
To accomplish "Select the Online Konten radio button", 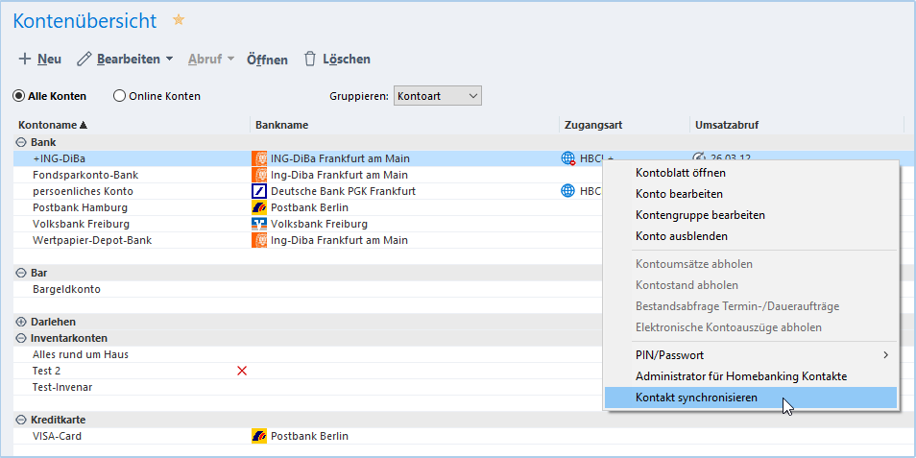I will tap(120, 96).
